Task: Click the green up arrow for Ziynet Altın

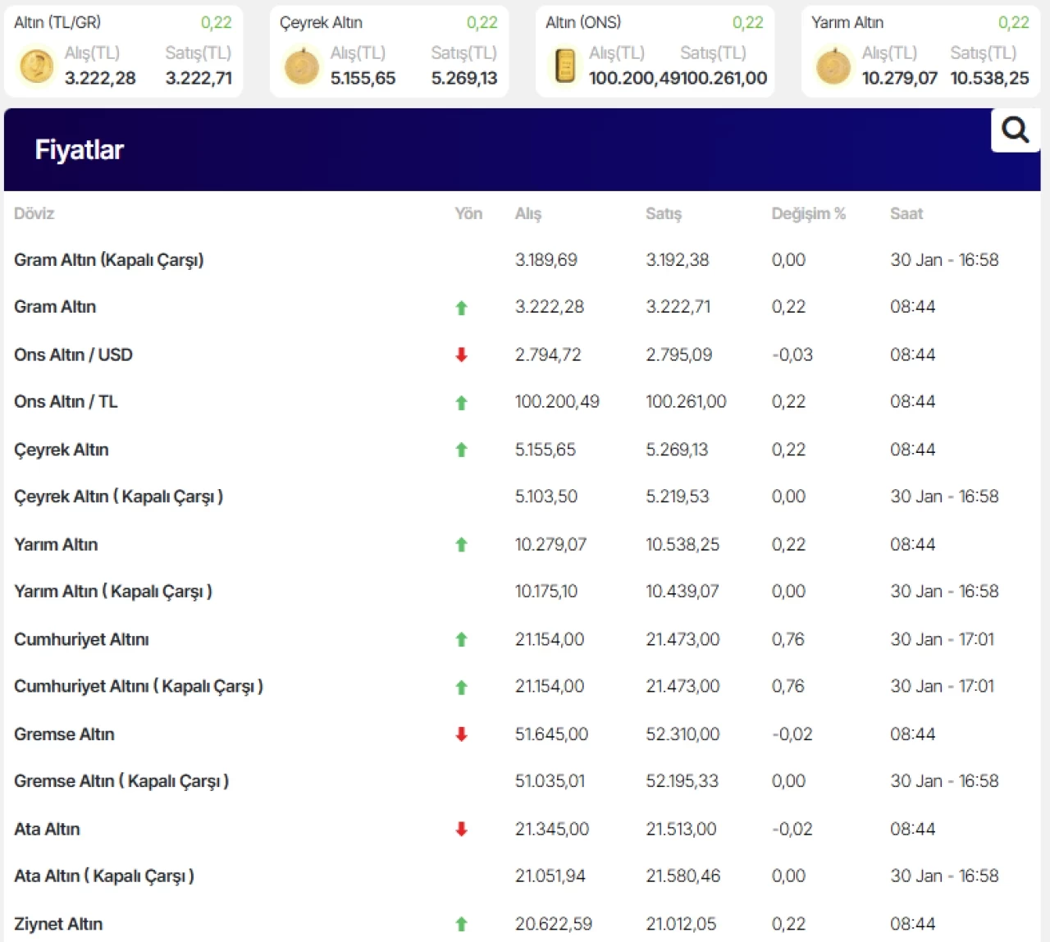Action: coord(461,924)
